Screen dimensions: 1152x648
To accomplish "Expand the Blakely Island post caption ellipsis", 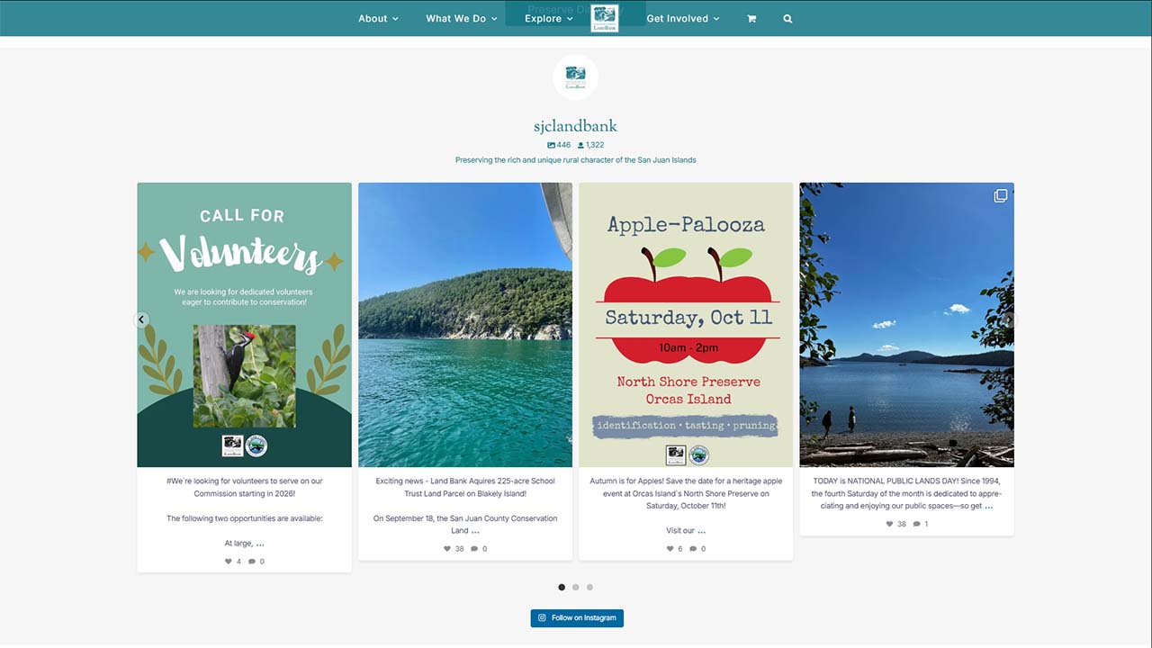I will 475,531.
